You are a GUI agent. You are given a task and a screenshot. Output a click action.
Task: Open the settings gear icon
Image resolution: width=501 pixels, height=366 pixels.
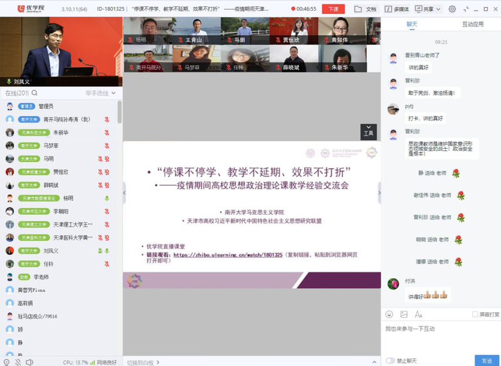[x=452, y=9]
